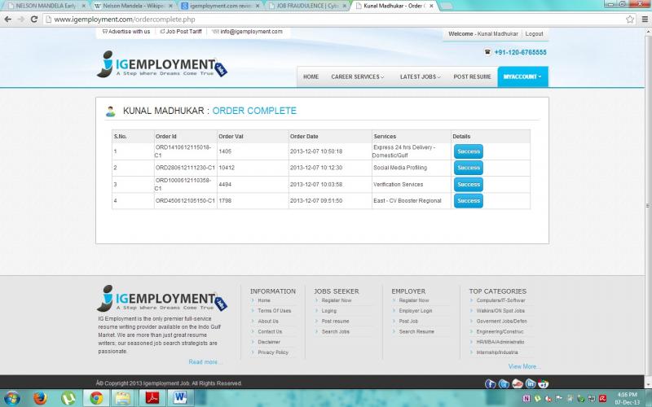652x407 pixels.
Task: Click the Facebook icon in footer
Action: 491,383
